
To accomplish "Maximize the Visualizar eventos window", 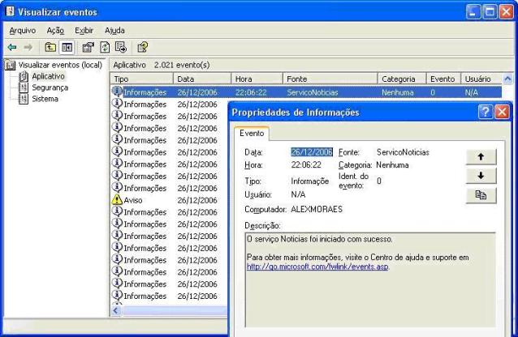I will point(490,12).
